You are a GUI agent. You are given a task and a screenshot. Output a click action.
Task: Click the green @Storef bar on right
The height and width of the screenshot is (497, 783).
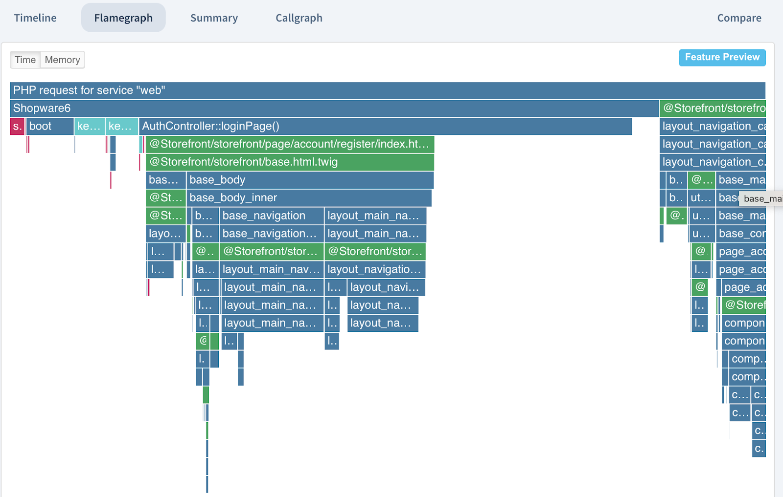click(744, 305)
